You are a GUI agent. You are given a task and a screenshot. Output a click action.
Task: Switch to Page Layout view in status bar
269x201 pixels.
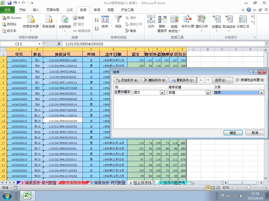(213, 188)
